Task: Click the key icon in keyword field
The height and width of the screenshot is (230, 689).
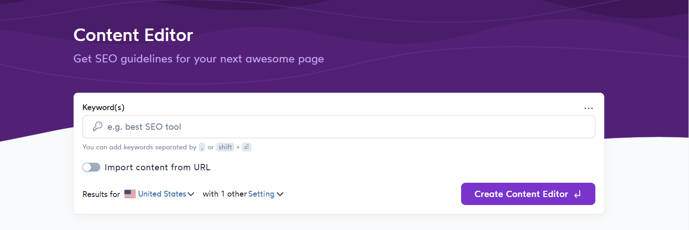Action: [97, 127]
